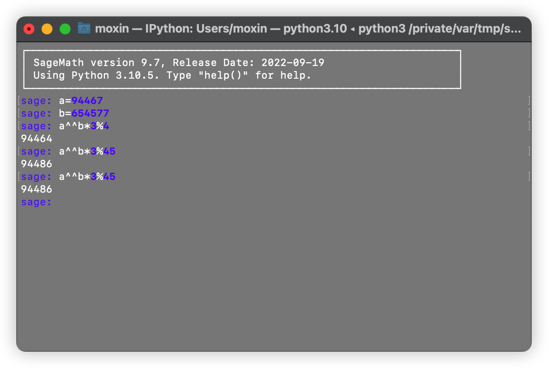Select the a=94467 input line
Image resolution: width=548 pixels, height=368 pixels.
pyautogui.click(x=80, y=100)
